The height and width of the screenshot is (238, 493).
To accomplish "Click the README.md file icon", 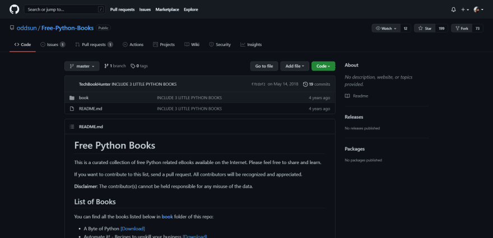I will click(72, 109).
